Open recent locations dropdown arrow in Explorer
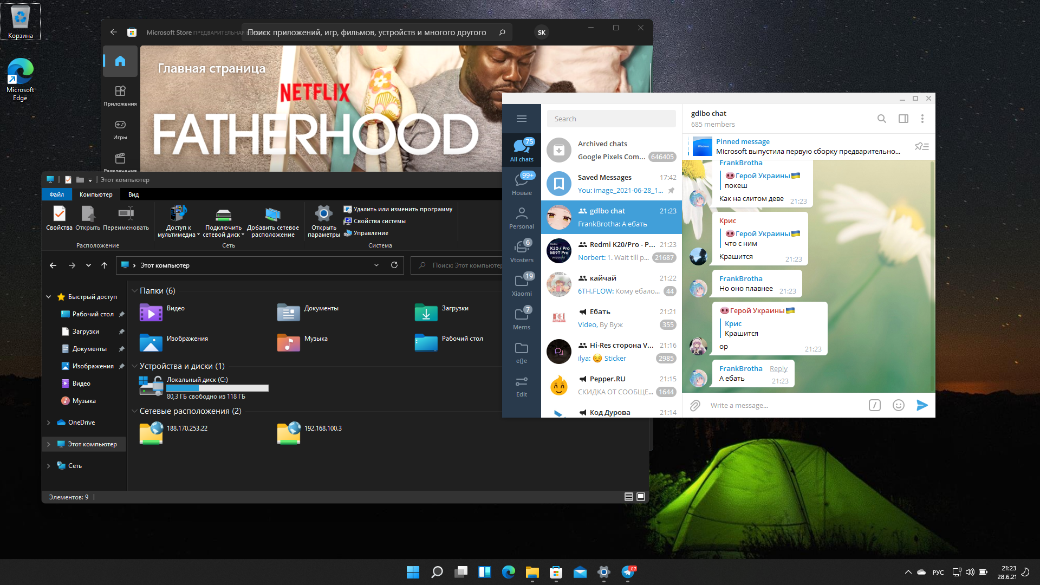1040x585 pixels. point(88,265)
